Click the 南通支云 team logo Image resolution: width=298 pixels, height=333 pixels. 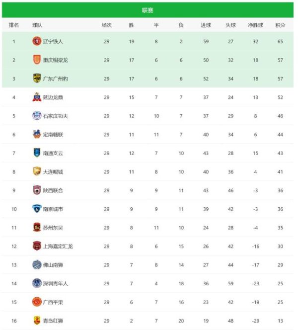(x=37, y=153)
